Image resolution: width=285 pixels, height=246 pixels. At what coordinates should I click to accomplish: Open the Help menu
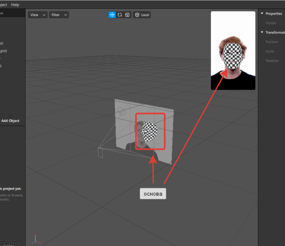pos(15,4)
